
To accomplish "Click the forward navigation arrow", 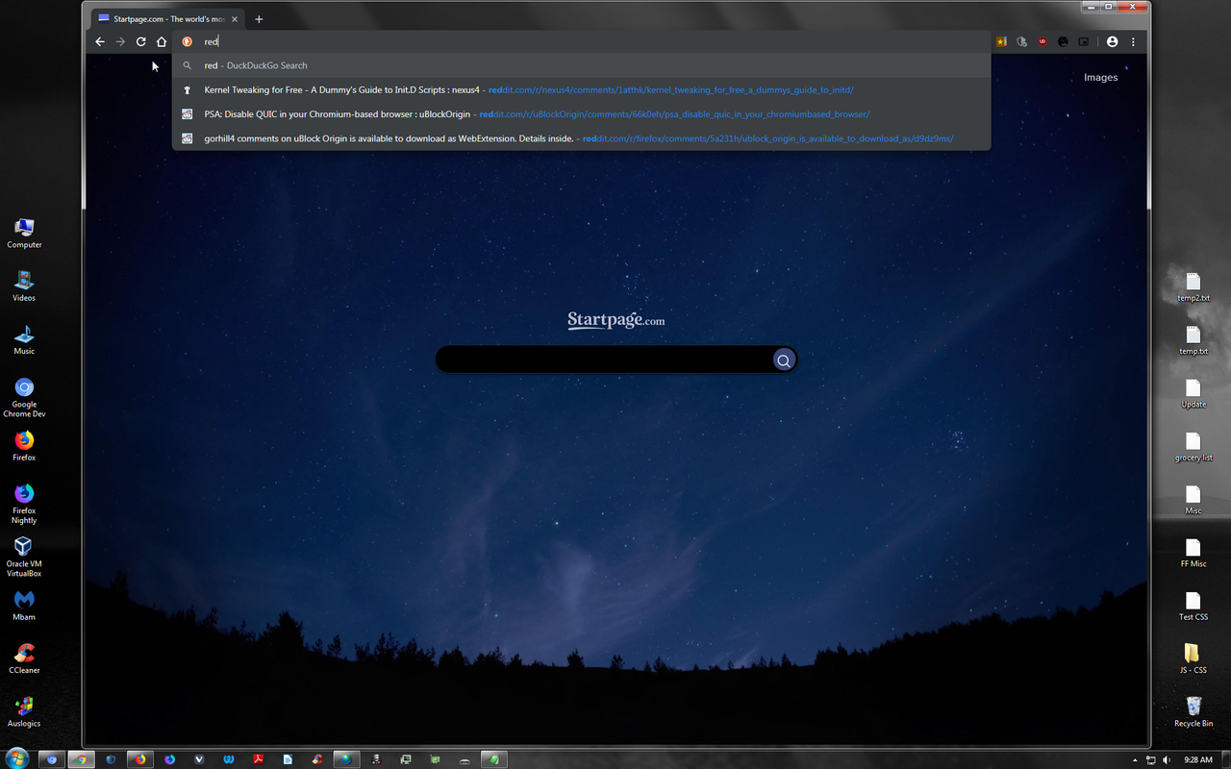I will tap(120, 41).
